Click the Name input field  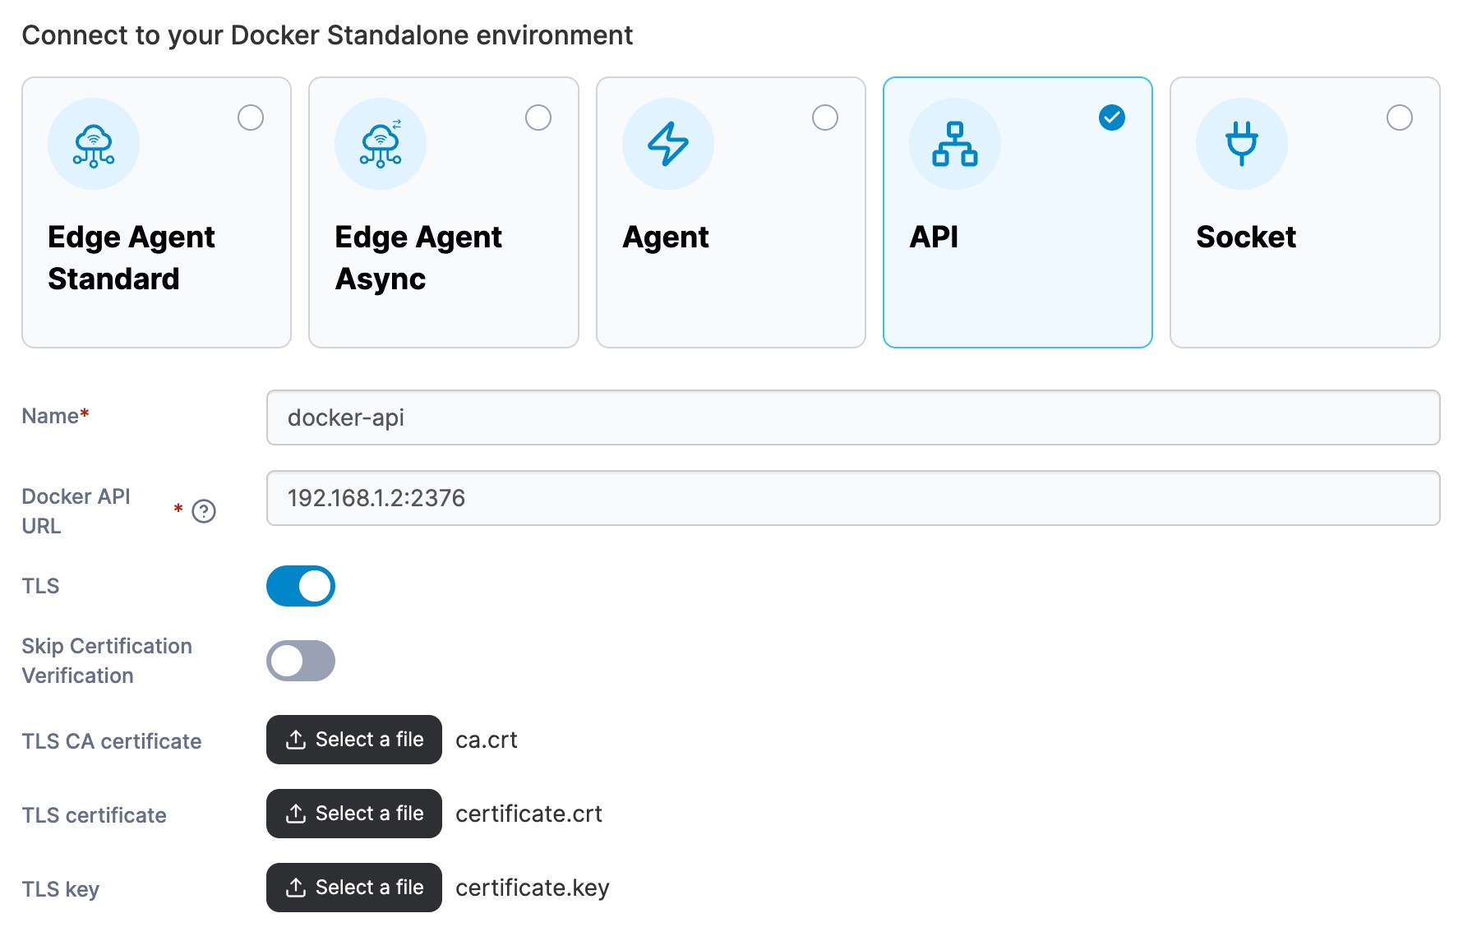click(x=852, y=417)
